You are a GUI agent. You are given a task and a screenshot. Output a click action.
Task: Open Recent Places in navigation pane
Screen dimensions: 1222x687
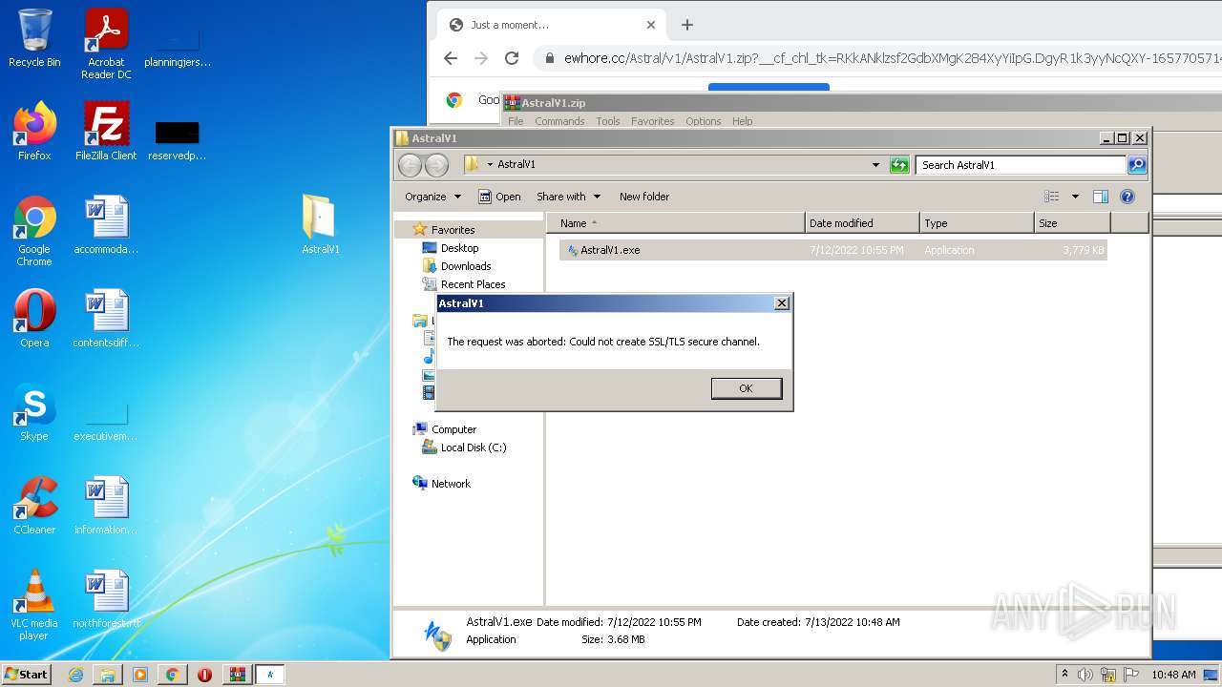pyautogui.click(x=473, y=284)
